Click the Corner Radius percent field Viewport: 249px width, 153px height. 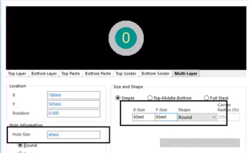[229, 117]
